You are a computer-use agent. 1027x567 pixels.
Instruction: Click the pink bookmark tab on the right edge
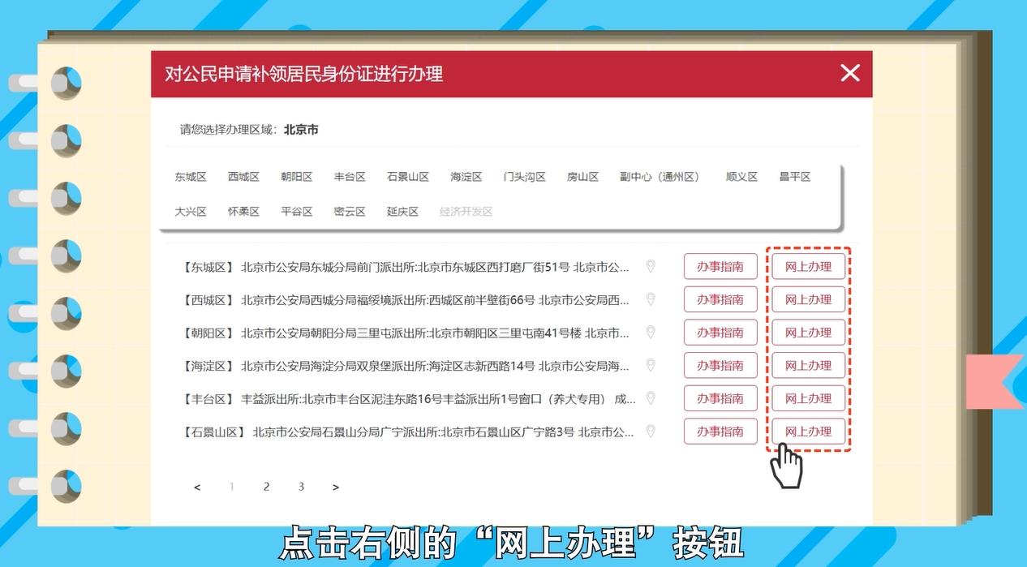[991, 381]
